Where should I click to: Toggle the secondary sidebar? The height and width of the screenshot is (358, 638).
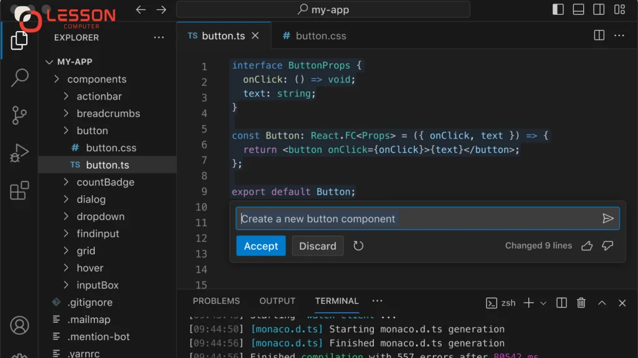point(599,9)
